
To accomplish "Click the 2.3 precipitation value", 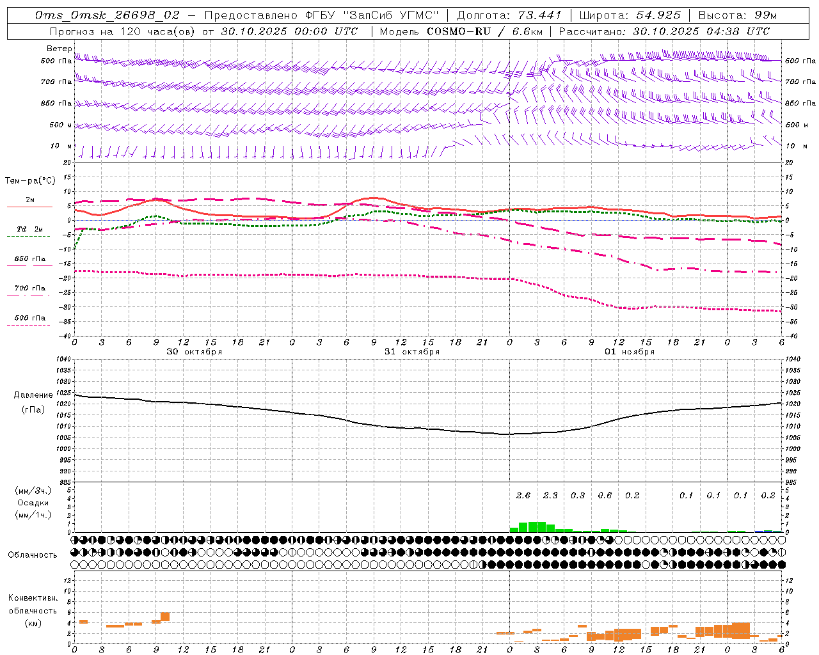I will [550, 495].
